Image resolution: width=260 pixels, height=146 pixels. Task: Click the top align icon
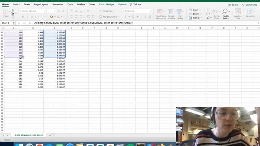71,11
